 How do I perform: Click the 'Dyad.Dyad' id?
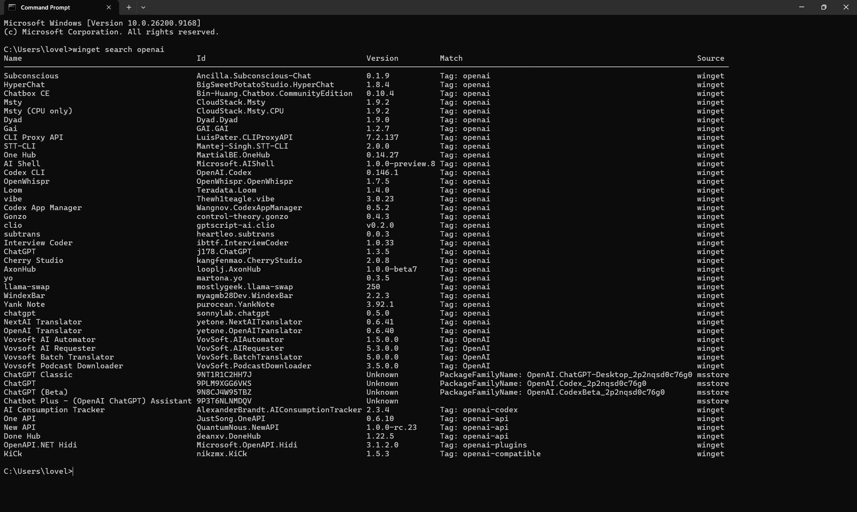coord(217,120)
